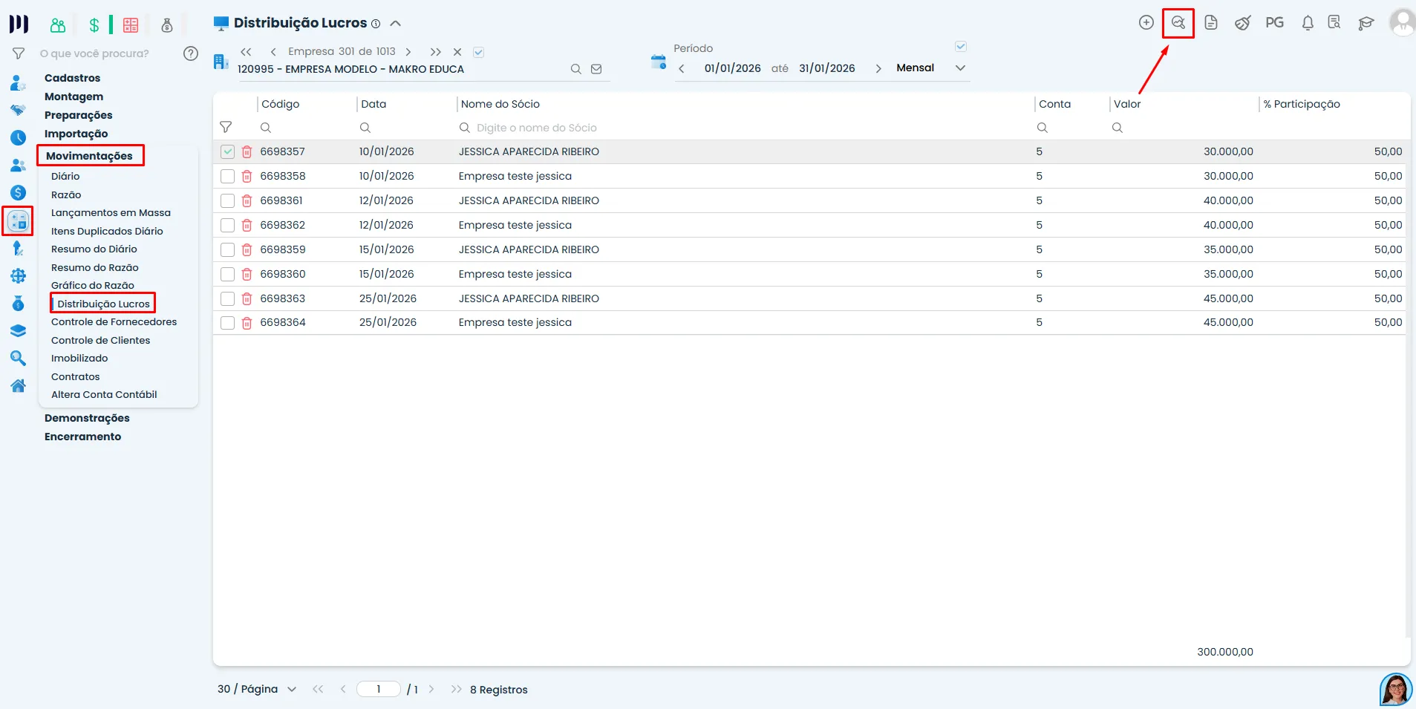This screenshot has height=709, width=1416.
Task: Open the period calendar icon
Action: (658, 62)
